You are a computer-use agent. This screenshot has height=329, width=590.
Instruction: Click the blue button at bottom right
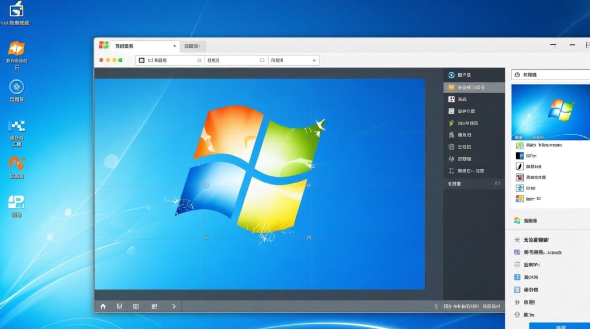560,325
